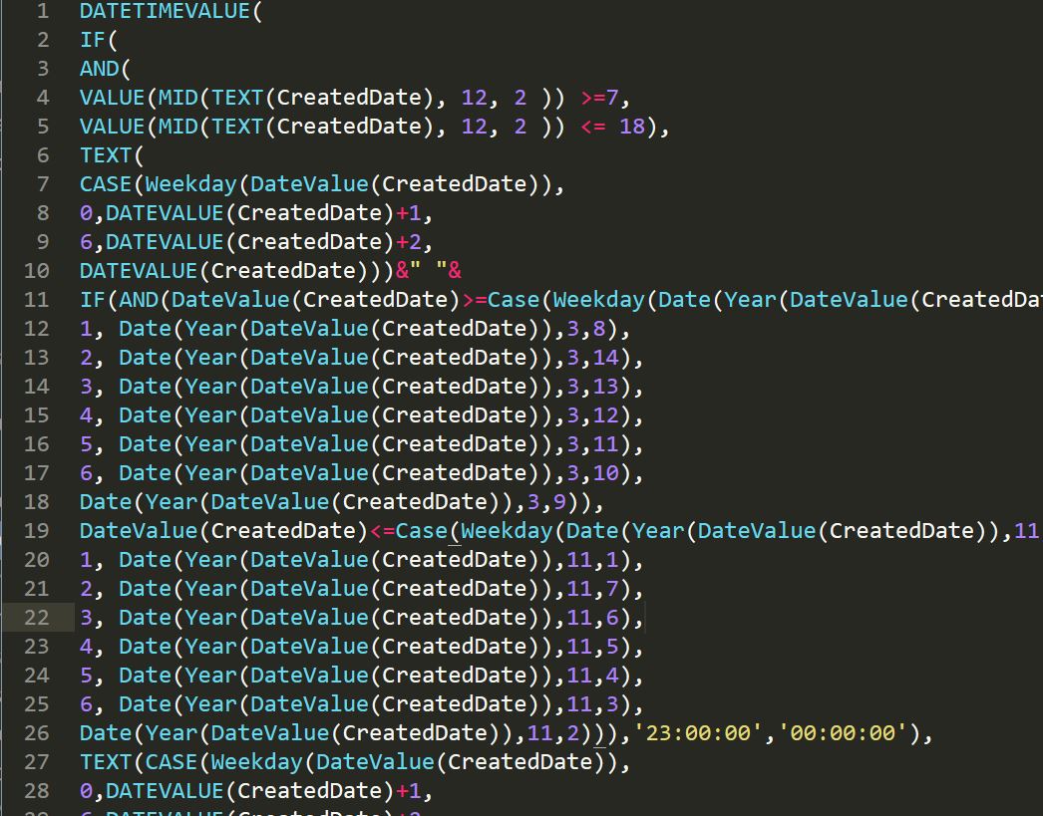The image size is (1043, 816).
Task: Click the leading 1 on line 12
Action: click(86, 329)
